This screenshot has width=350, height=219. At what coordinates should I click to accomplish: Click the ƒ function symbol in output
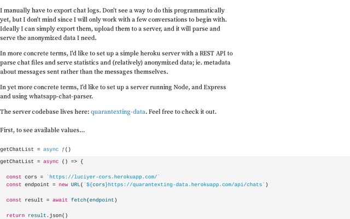(63, 149)
